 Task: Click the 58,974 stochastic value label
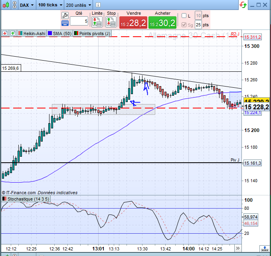tap(251, 217)
